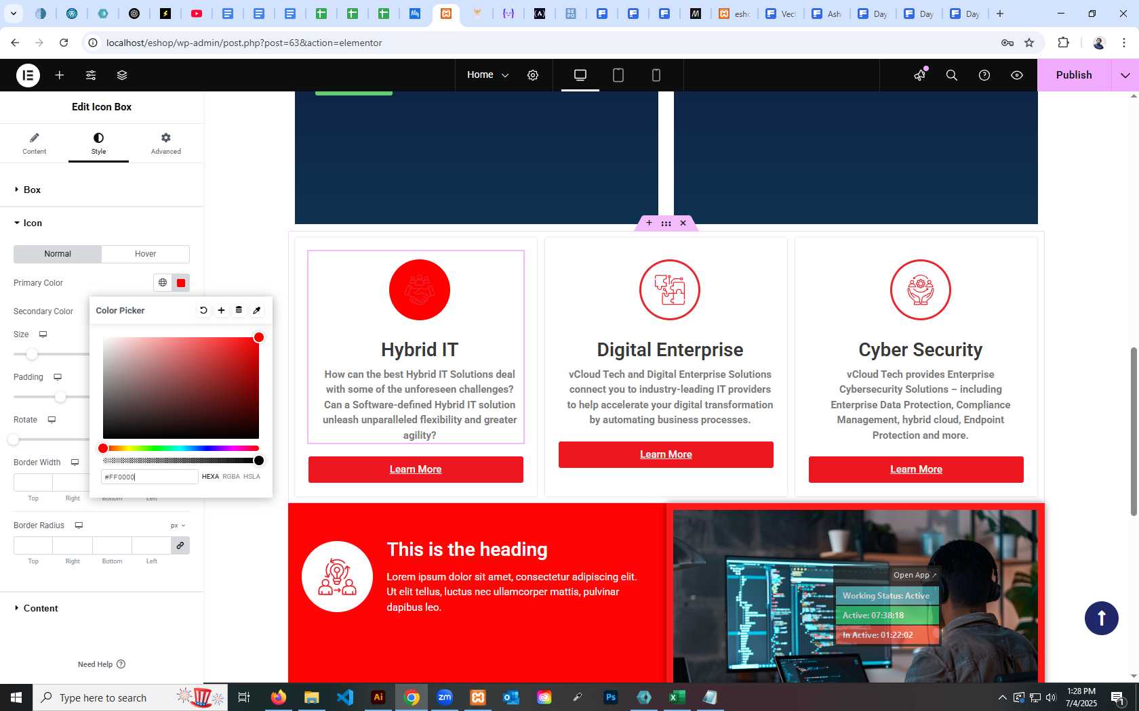Open Visual Studio Code from taskbar

345,697
